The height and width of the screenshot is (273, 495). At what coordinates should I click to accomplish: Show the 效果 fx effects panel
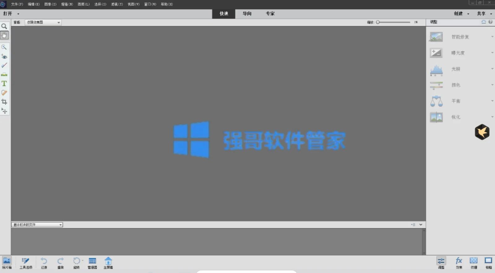point(459,263)
